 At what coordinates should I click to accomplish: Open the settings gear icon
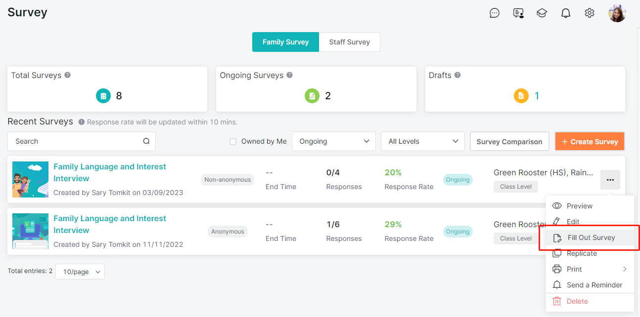(590, 13)
